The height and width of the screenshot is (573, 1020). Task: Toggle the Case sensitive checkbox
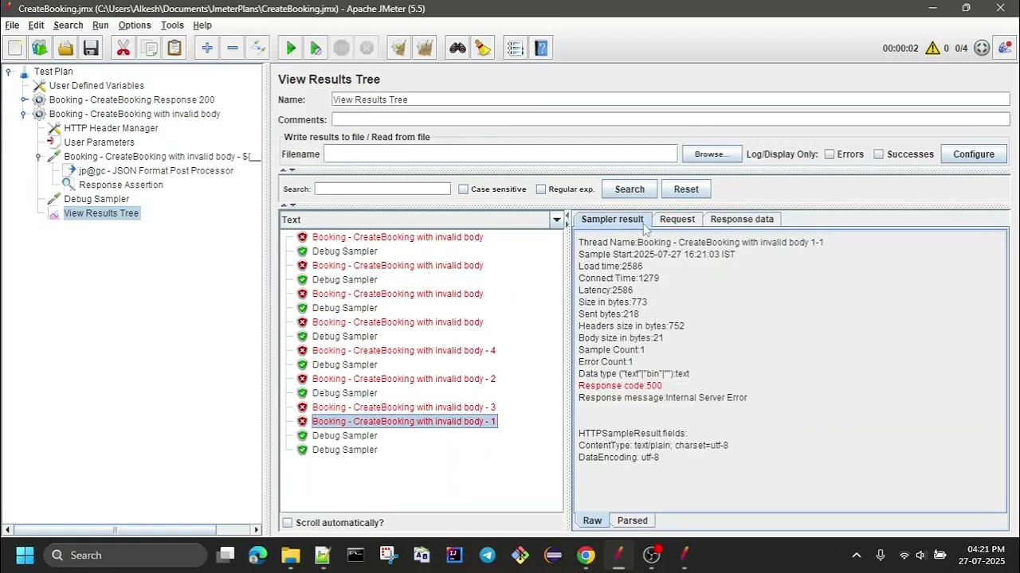point(464,189)
